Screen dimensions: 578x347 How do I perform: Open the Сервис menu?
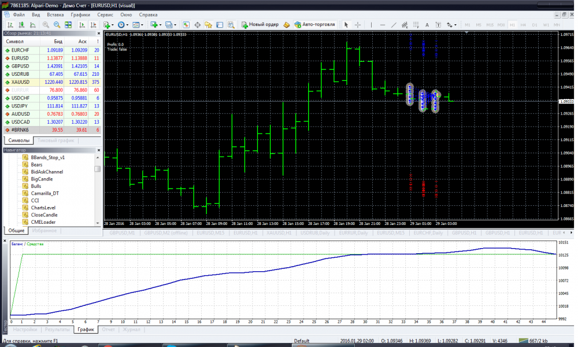point(105,13)
